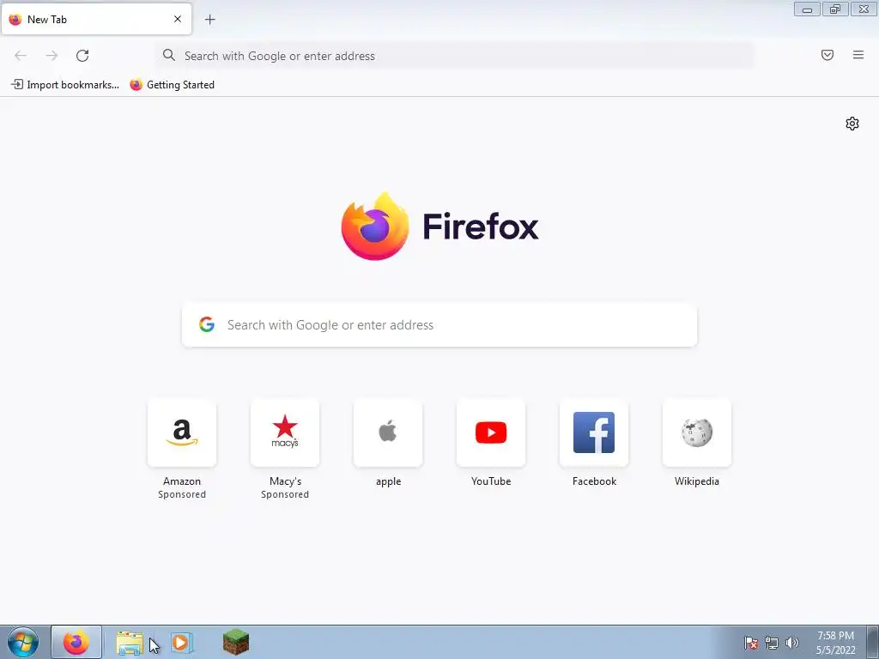Launch Windows Media Player from taskbar
Image resolution: width=879 pixels, height=659 pixels.
tap(181, 642)
